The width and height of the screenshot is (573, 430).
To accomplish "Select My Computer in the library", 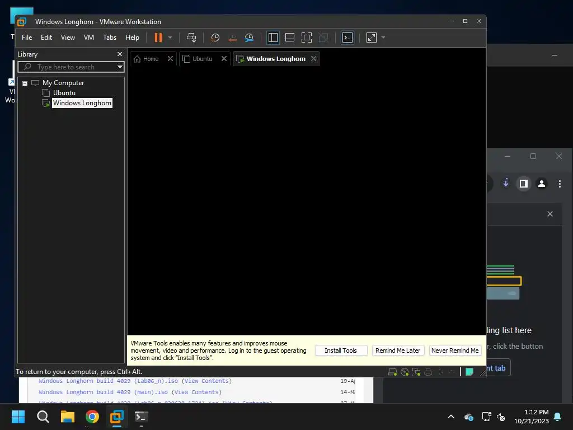I will [63, 83].
